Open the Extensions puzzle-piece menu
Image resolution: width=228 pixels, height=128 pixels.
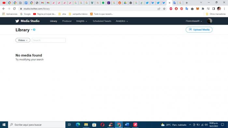(x=203, y=9)
